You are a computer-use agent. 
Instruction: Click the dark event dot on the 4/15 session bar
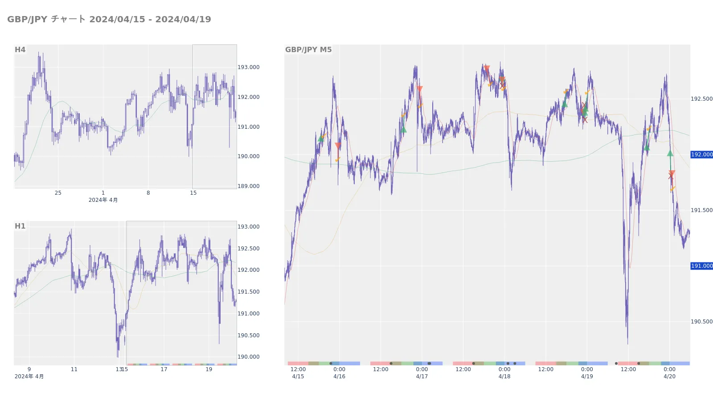click(x=331, y=364)
